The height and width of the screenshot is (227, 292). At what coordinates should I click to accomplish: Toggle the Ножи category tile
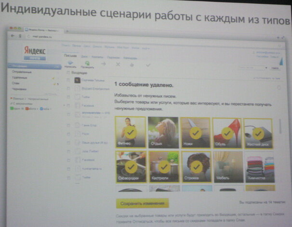[x=195, y=133]
